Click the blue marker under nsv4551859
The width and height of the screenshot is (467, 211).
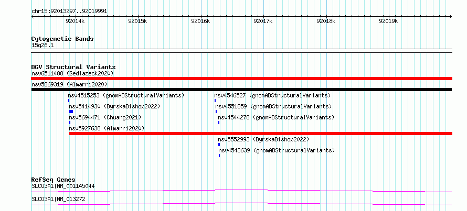[216, 112]
